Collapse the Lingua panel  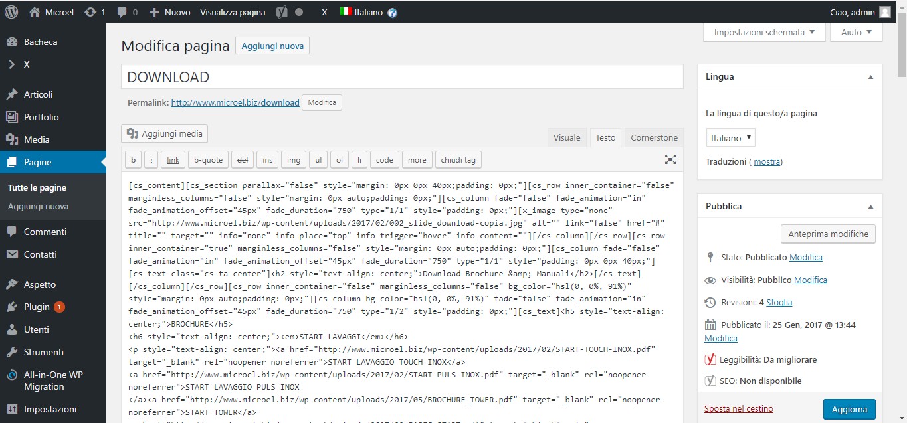pos(870,77)
